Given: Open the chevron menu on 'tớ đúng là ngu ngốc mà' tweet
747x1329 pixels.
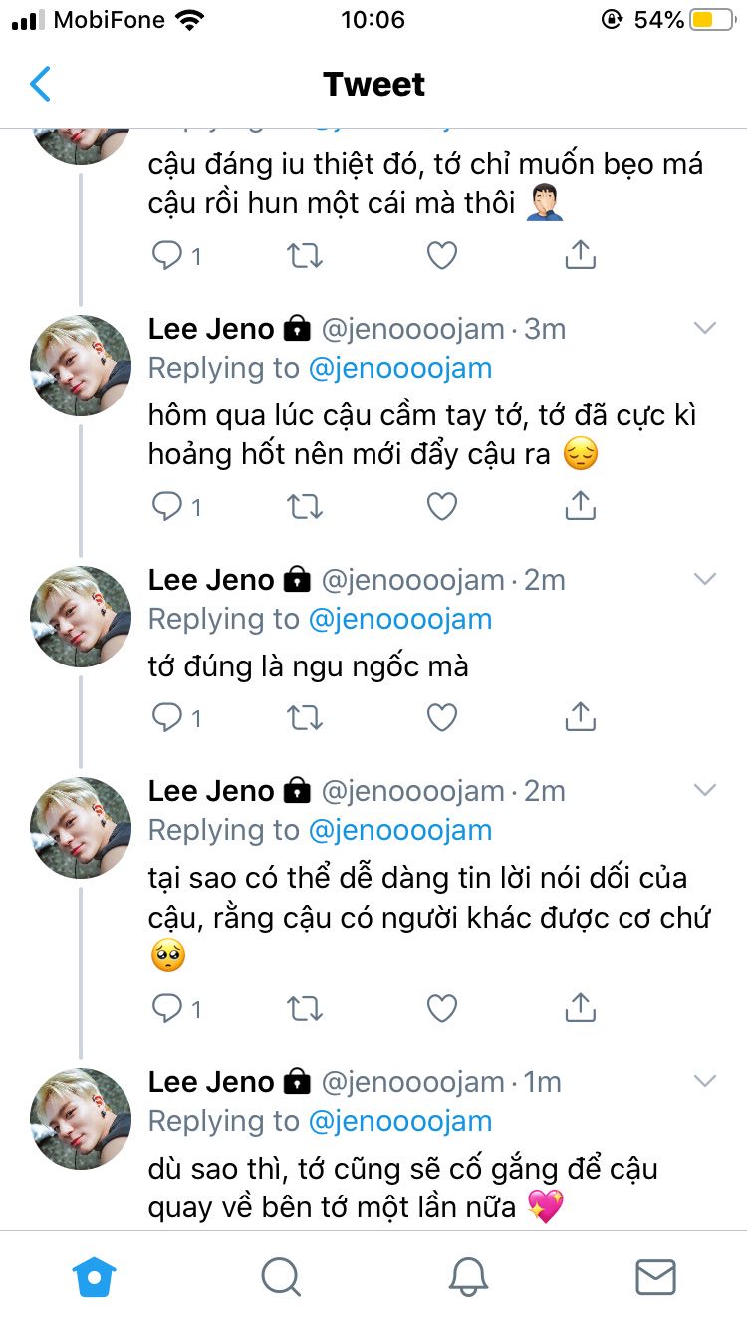Looking at the screenshot, I should pos(705,579).
